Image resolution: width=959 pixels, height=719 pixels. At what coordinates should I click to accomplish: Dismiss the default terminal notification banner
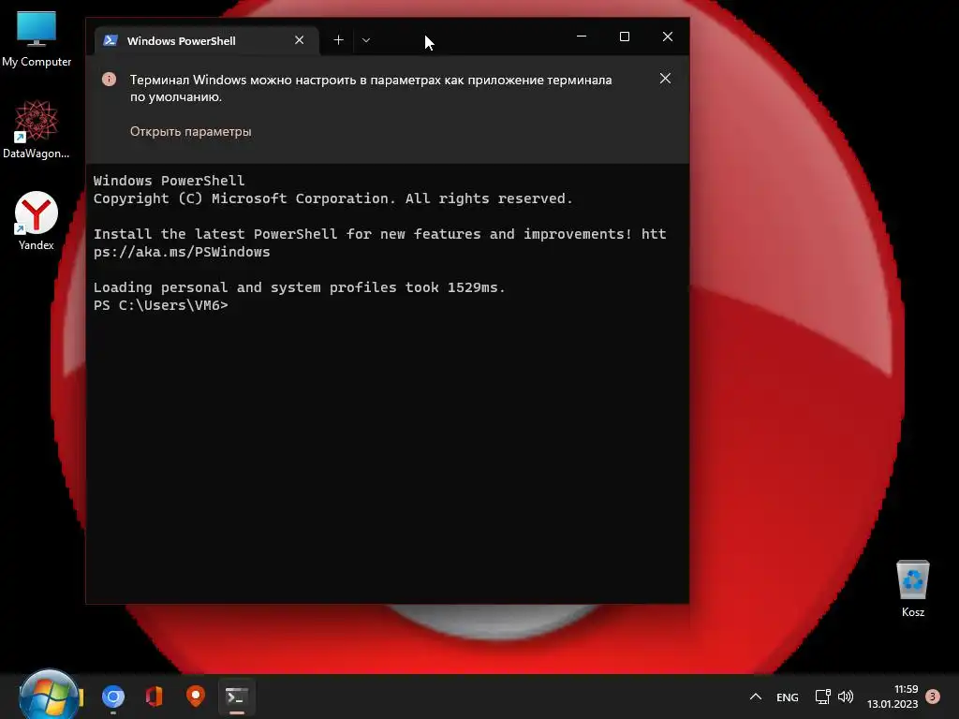[x=665, y=79]
